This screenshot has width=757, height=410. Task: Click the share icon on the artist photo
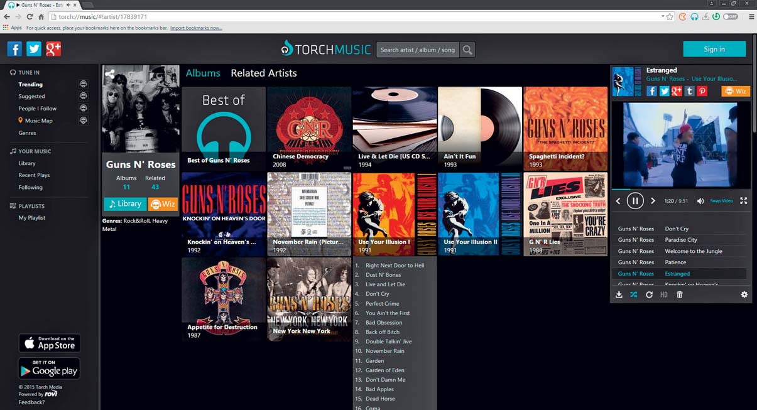click(110, 73)
